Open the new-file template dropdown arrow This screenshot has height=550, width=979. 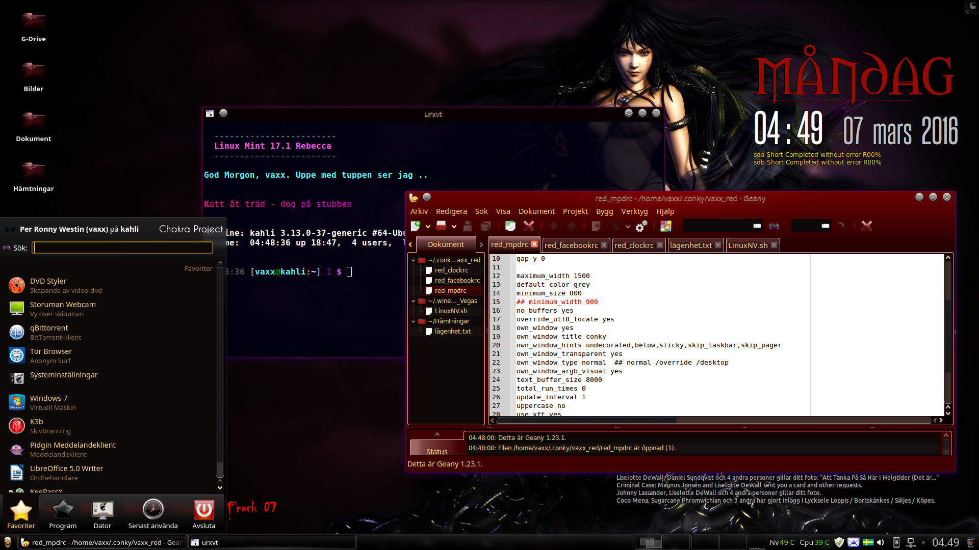click(x=428, y=227)
